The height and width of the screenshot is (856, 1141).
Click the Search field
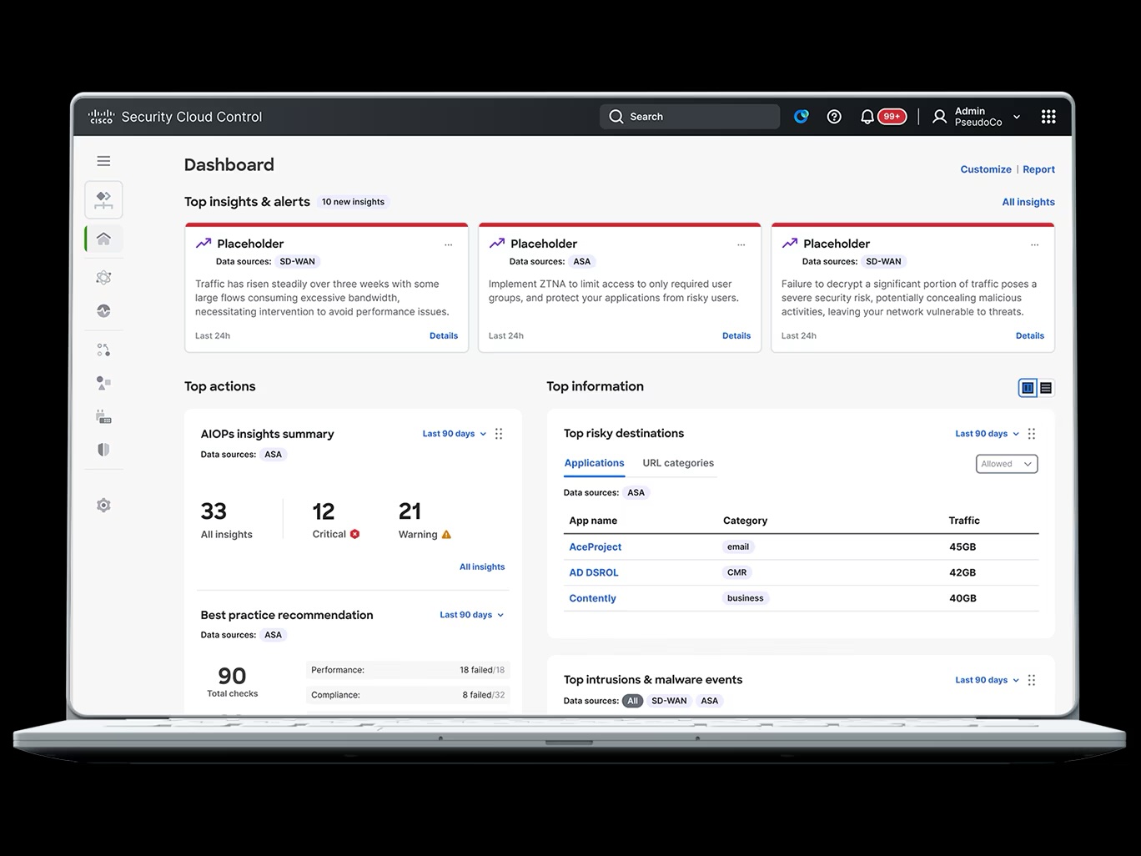point(690,117)
